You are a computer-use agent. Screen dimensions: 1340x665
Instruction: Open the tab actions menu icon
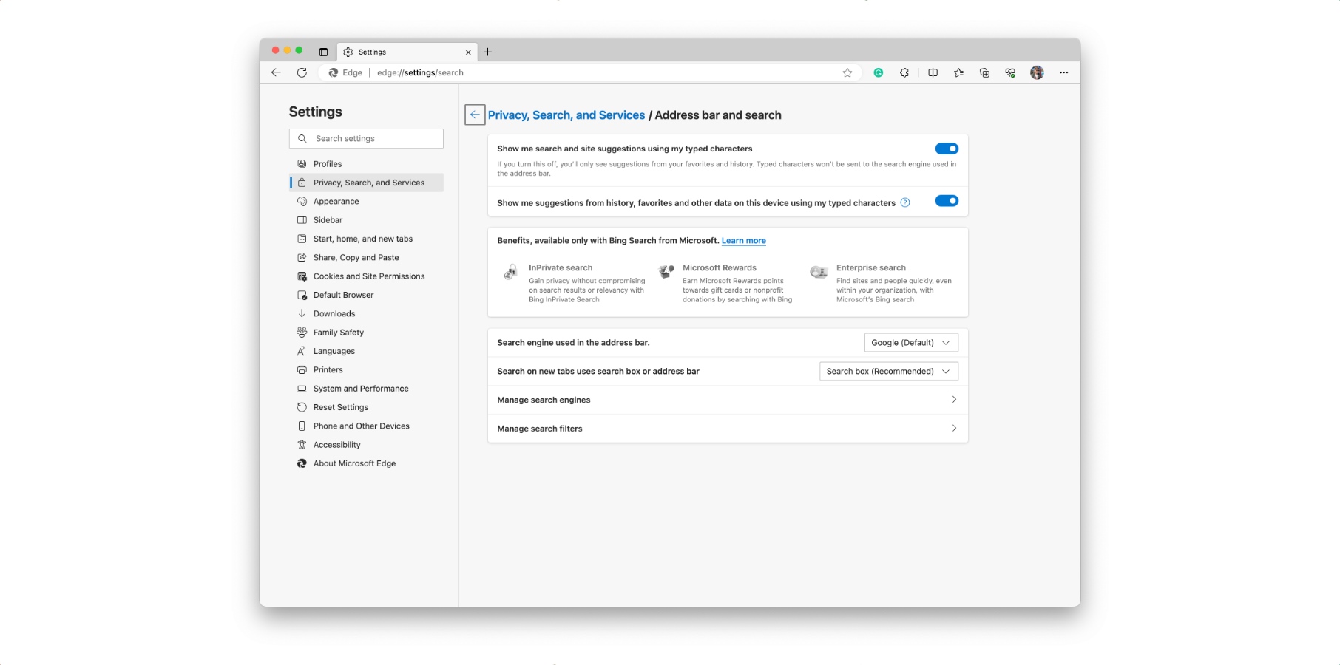pos(323,52)
